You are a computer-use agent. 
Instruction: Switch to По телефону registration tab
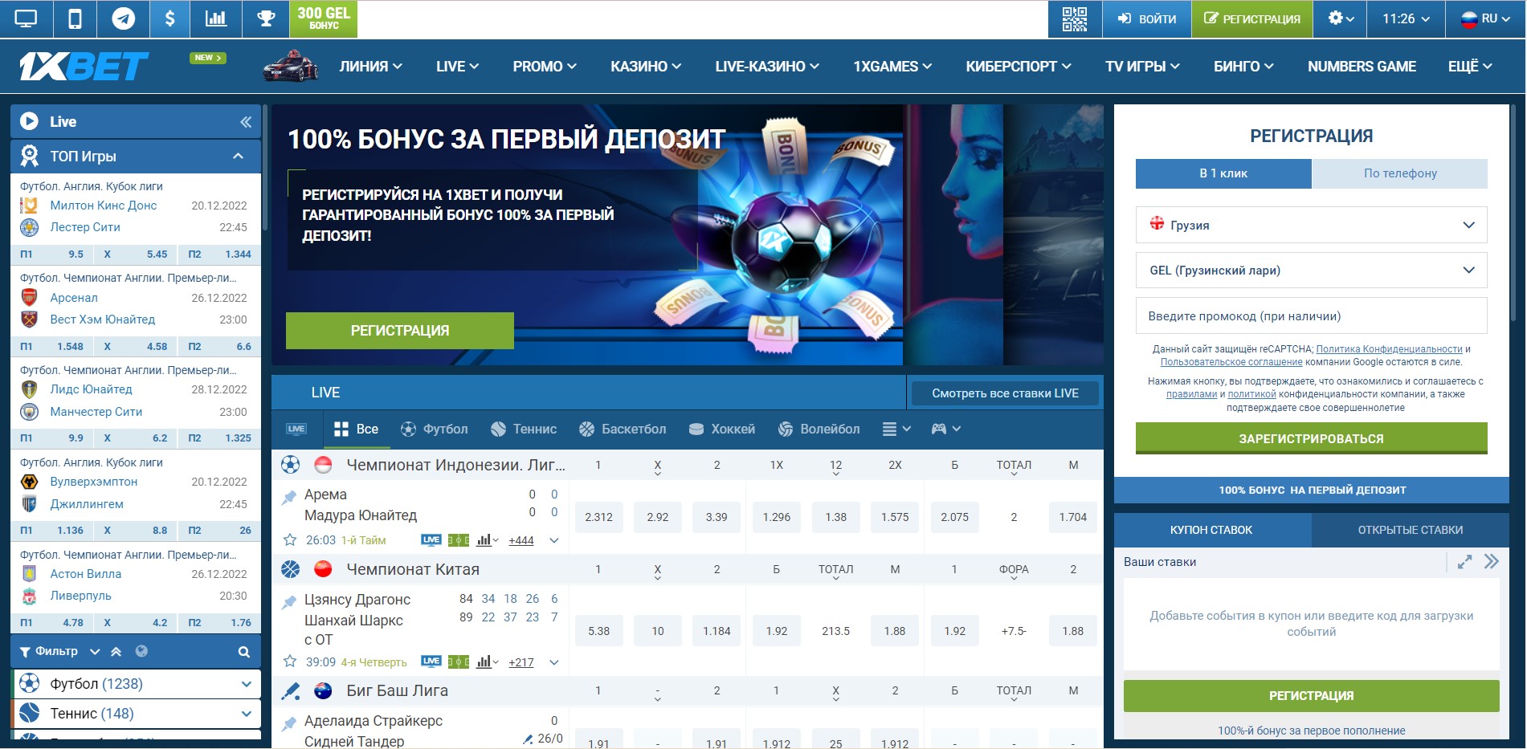pyautogui.click(x=1400, y=173)
